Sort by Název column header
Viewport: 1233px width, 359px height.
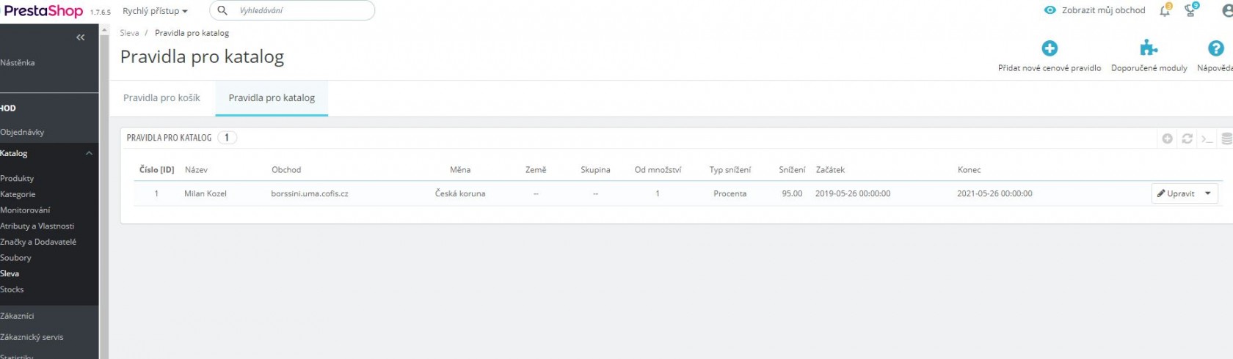tap(196, 170)
